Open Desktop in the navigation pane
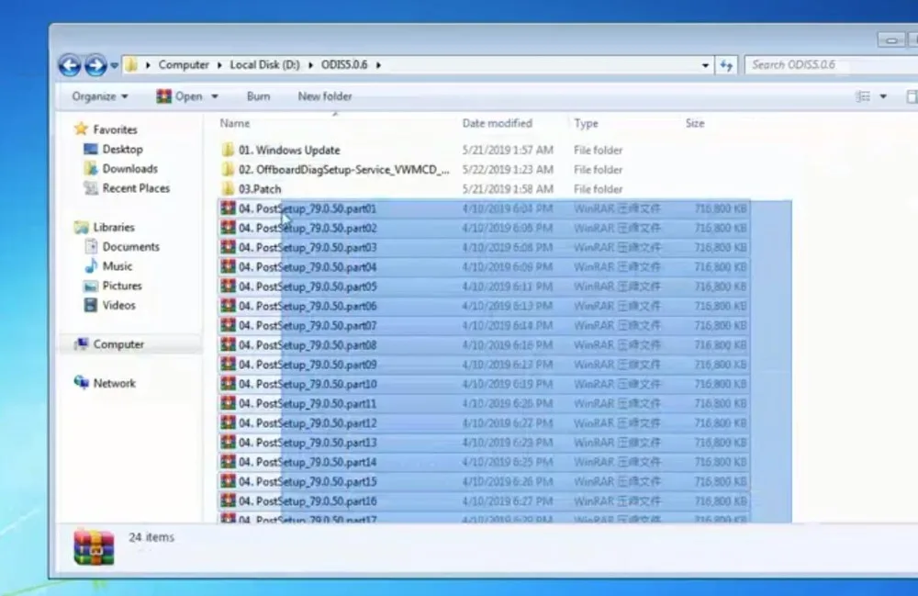Image resolution: width=918 pixels, height=596 pixels. coord(122,150)
